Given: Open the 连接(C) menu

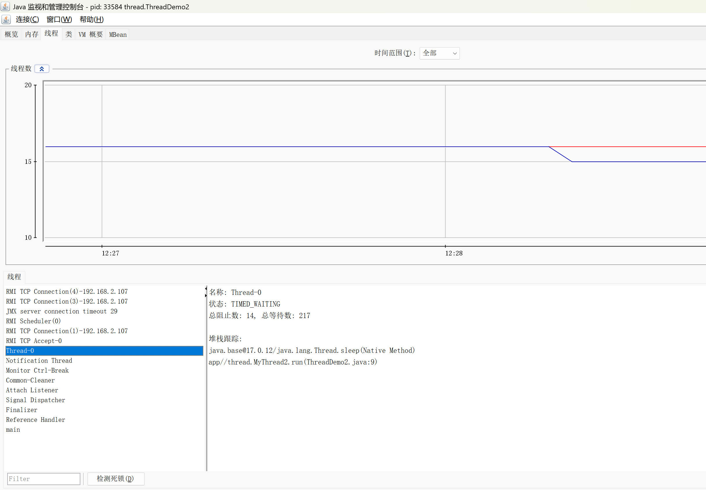Looking at the screenshot, I should click(x=27, y=19).
